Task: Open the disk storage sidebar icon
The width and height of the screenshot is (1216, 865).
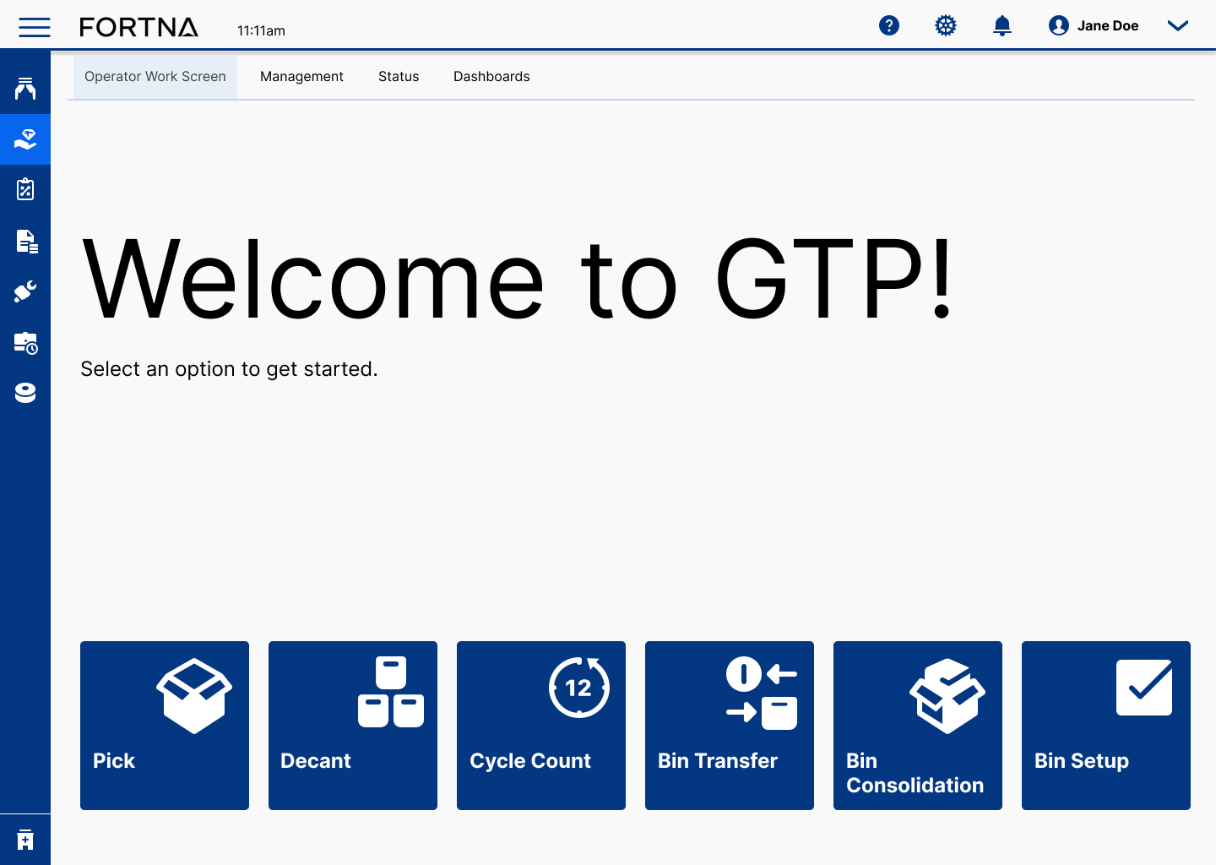Action: coord(25,393)
